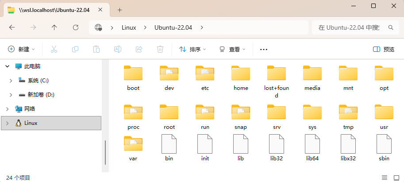This screenshot has width=404, height=182.
Task: Open the 查看 (View) dropdown
Action: 232,49
